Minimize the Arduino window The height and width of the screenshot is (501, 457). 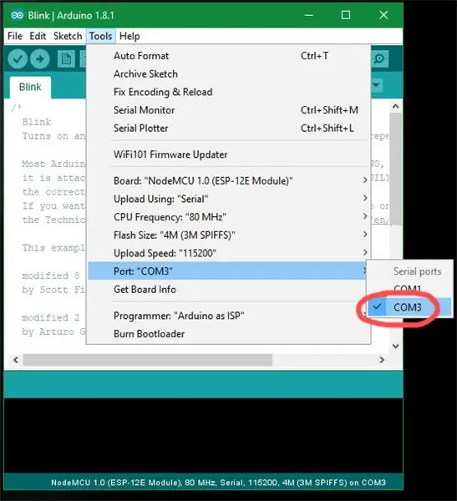click(x=308, y=15)
